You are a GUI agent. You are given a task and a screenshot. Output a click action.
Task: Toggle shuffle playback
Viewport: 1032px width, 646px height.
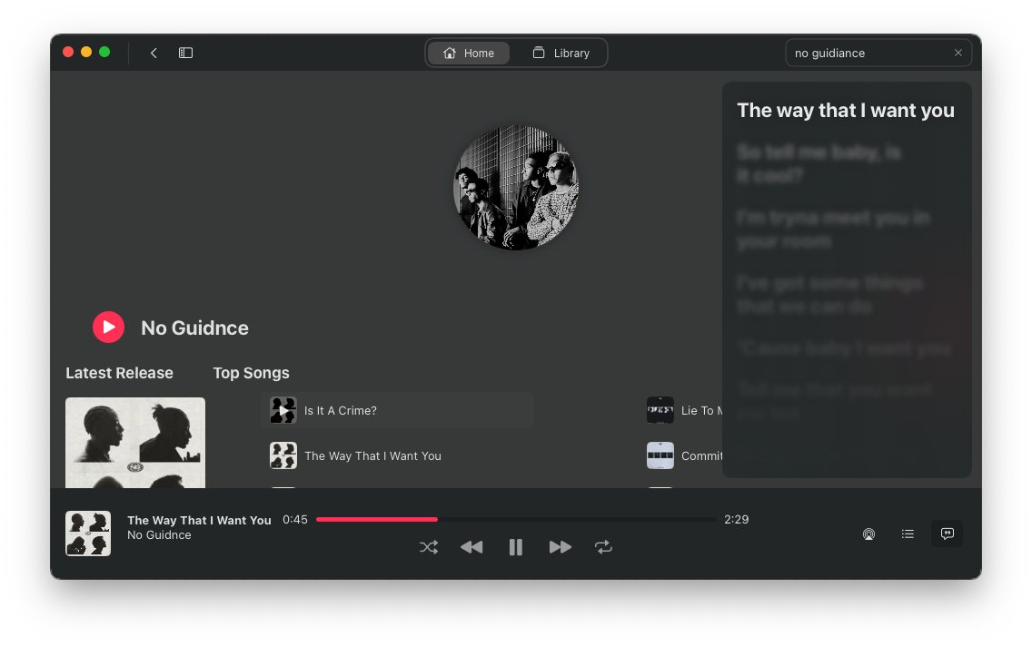(429, 547)
